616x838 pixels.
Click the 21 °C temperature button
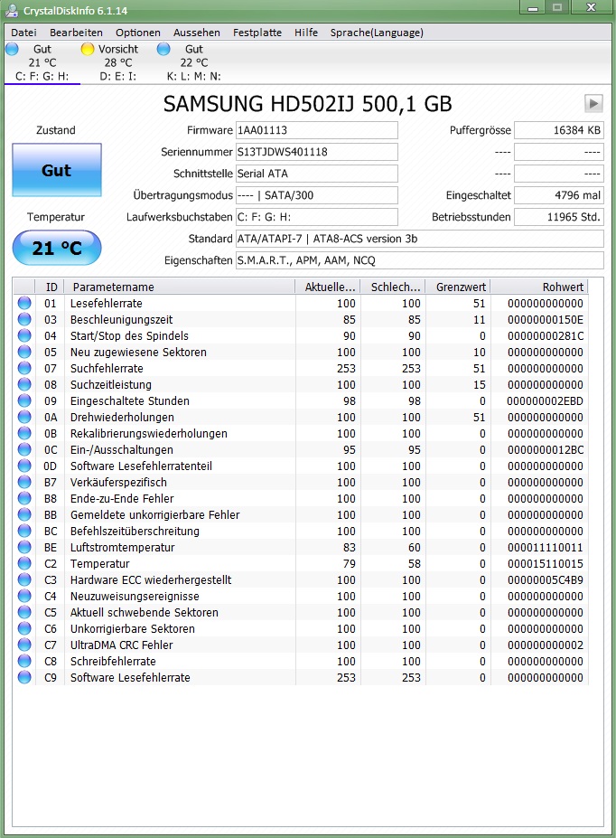[x=57, y=248]
